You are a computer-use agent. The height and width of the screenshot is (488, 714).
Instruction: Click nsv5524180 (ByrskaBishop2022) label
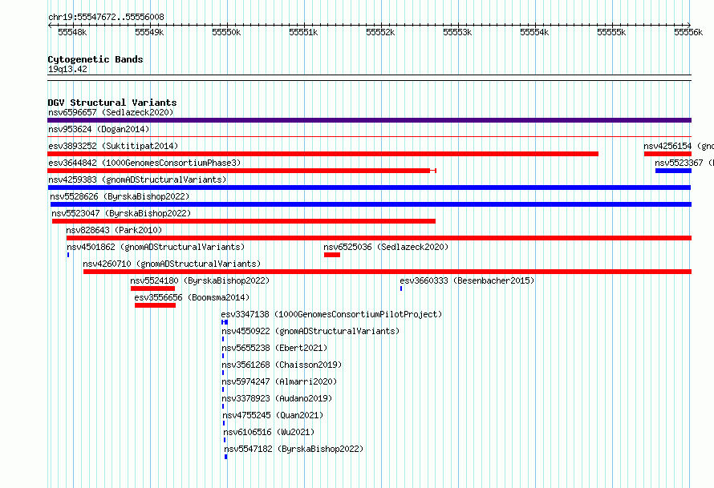pos(200,280)
